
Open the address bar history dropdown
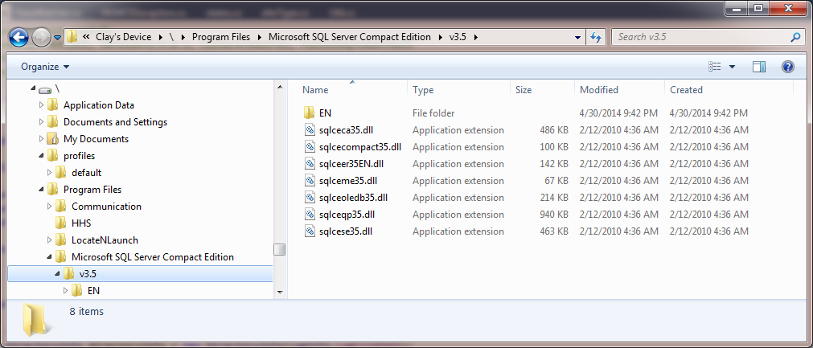tap(578, 37)
